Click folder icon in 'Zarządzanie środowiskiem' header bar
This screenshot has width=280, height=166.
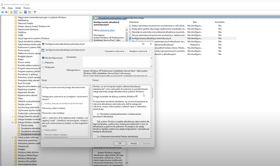coord(96,18)
